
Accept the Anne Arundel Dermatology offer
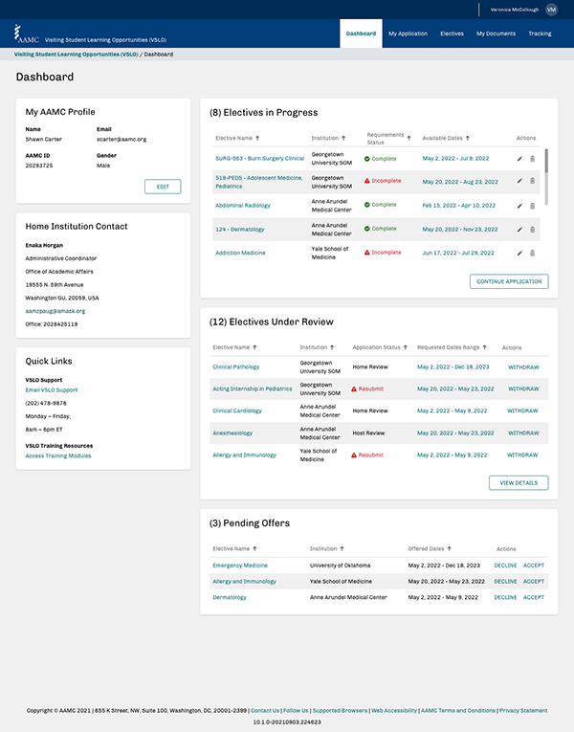(x=534, y=597)
